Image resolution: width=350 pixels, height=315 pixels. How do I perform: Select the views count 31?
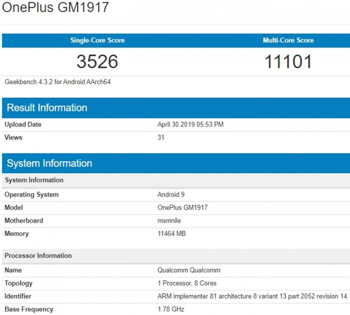(161, 137)
